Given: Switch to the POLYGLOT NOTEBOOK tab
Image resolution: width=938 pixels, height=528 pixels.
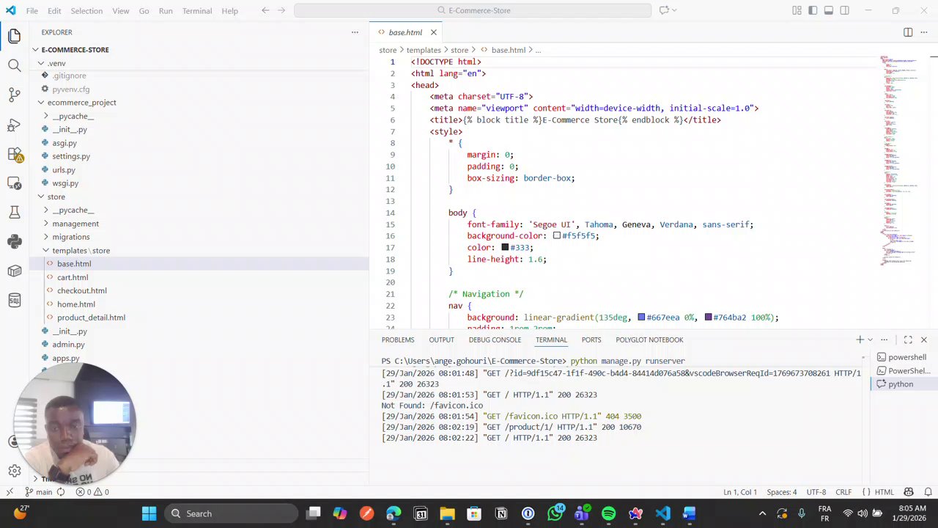Looking at the screenshot, I should click(x=649, y=340).
